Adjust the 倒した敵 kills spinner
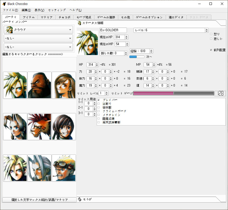The width and height of the screenshot is (228, 210). pyautogui.click(x=114, y=53)
